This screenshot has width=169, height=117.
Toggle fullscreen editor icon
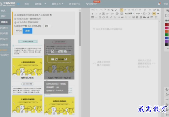156,17
